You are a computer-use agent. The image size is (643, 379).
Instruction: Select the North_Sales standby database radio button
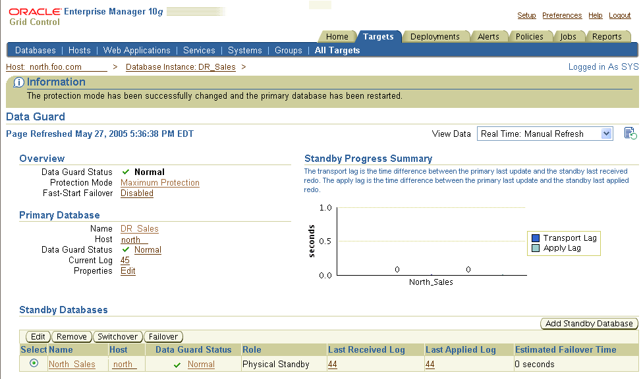[33, 364]
